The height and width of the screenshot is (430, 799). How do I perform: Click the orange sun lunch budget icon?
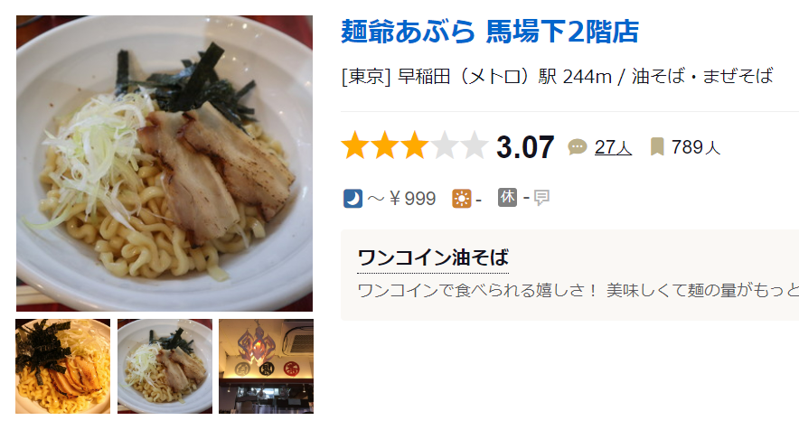[x=461, y=198]
